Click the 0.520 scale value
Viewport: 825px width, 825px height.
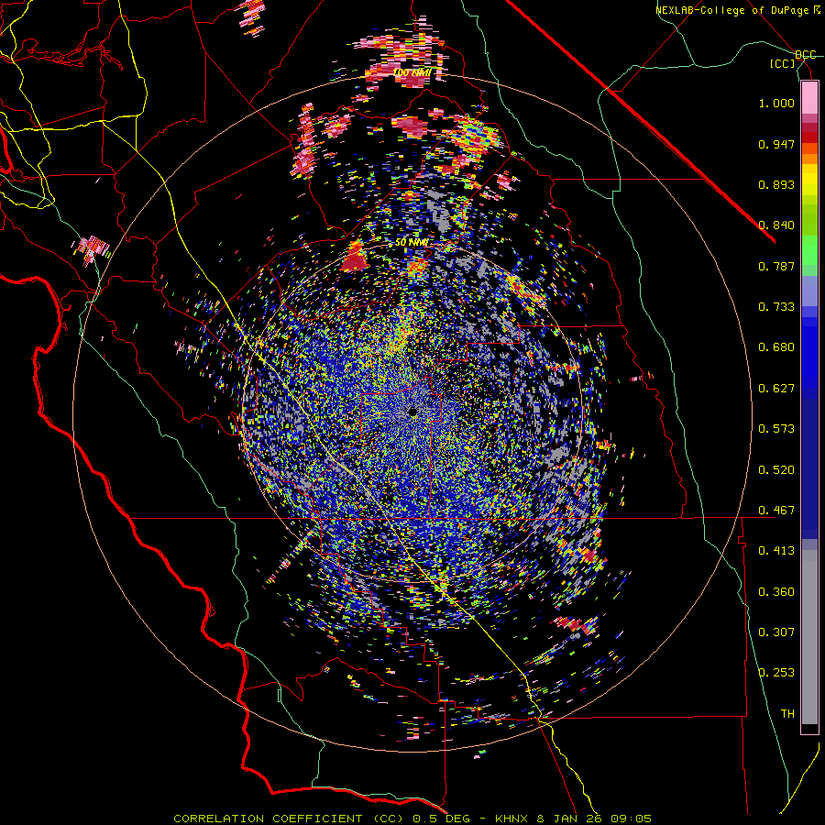click(x=776, y=470)
